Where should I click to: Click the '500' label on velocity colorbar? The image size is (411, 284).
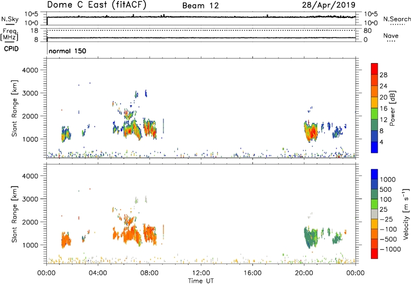pyautogui.click(x=385, y=190)
